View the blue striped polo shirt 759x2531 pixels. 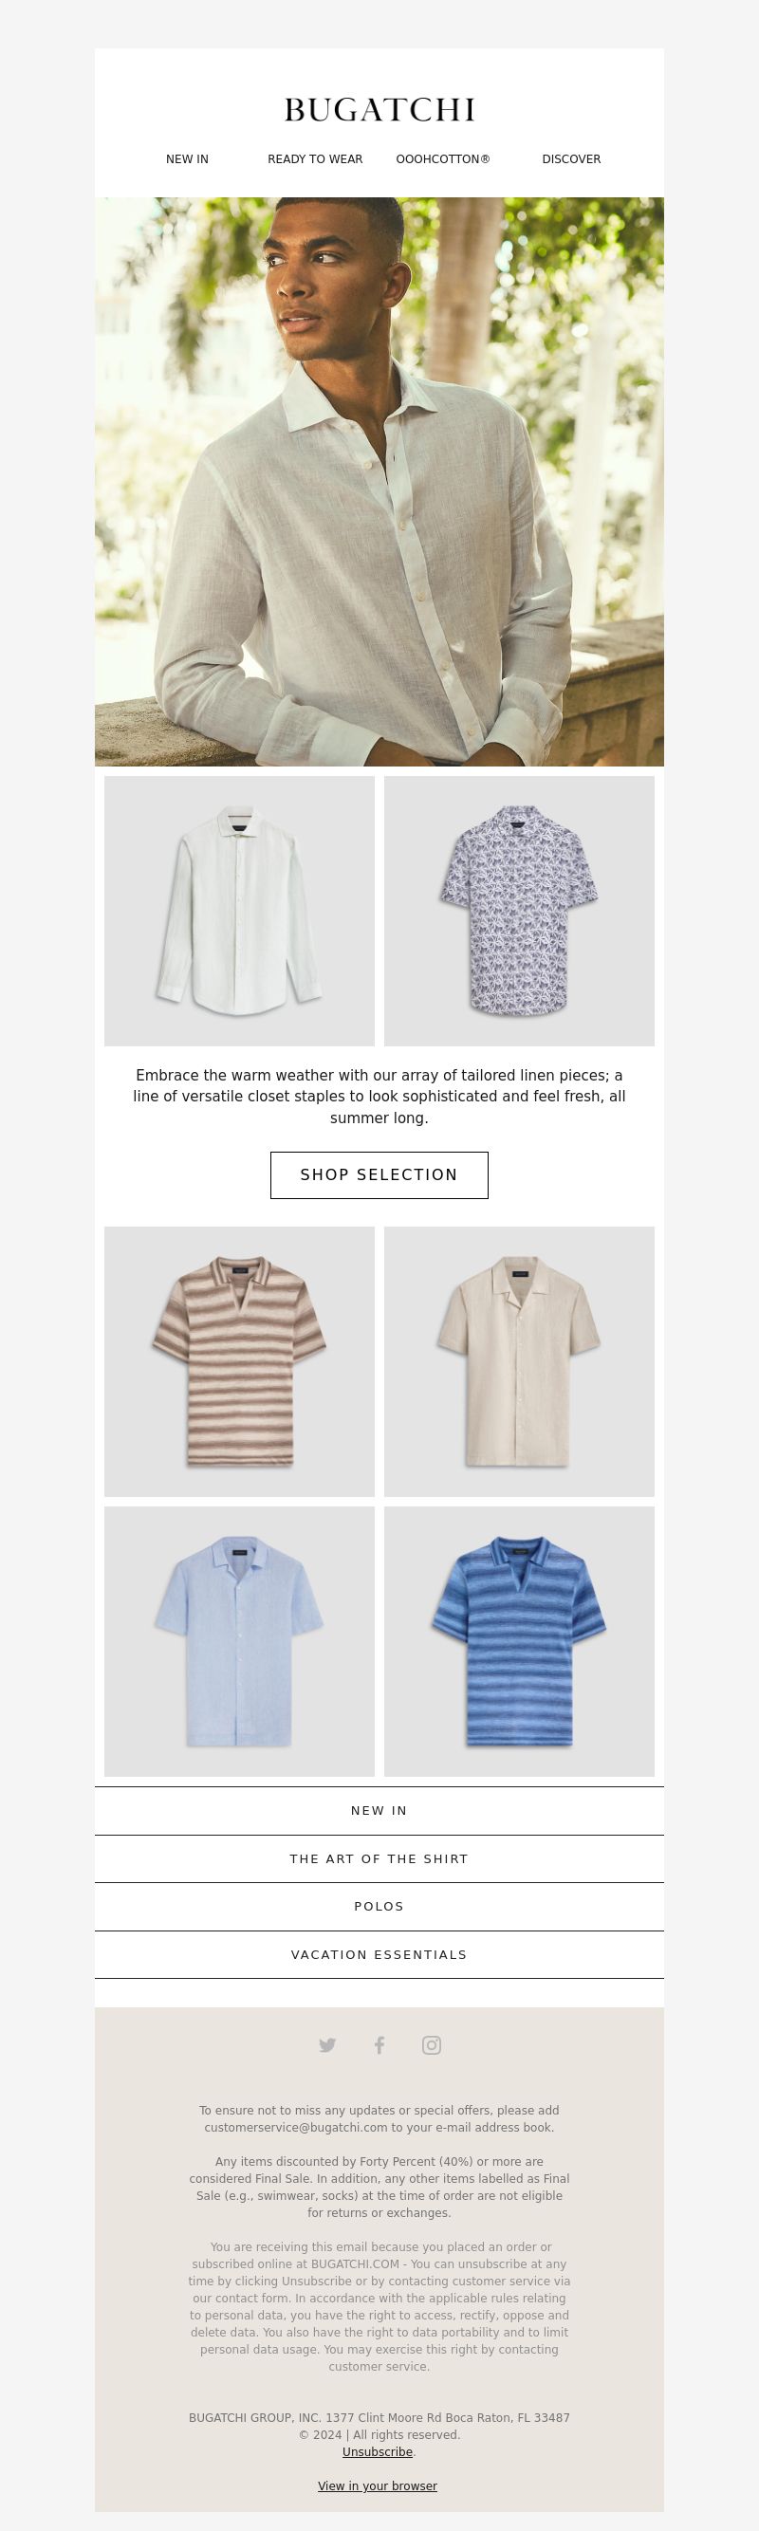click(x=519, y=1642)
